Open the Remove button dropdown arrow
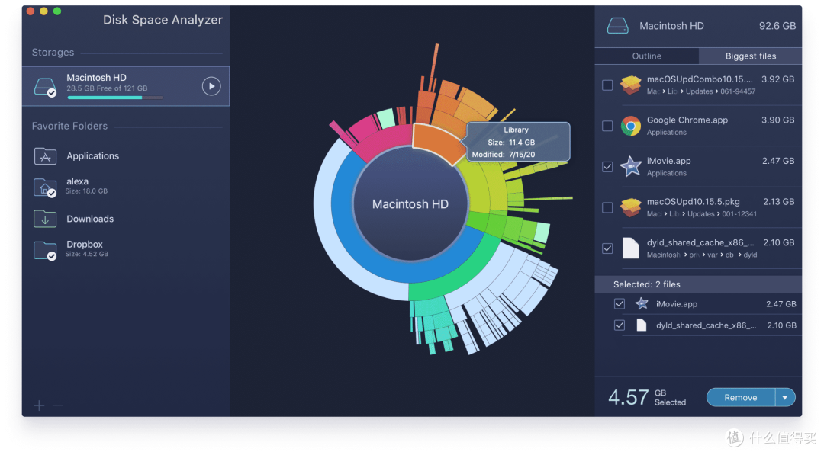 tap(785, 397)
